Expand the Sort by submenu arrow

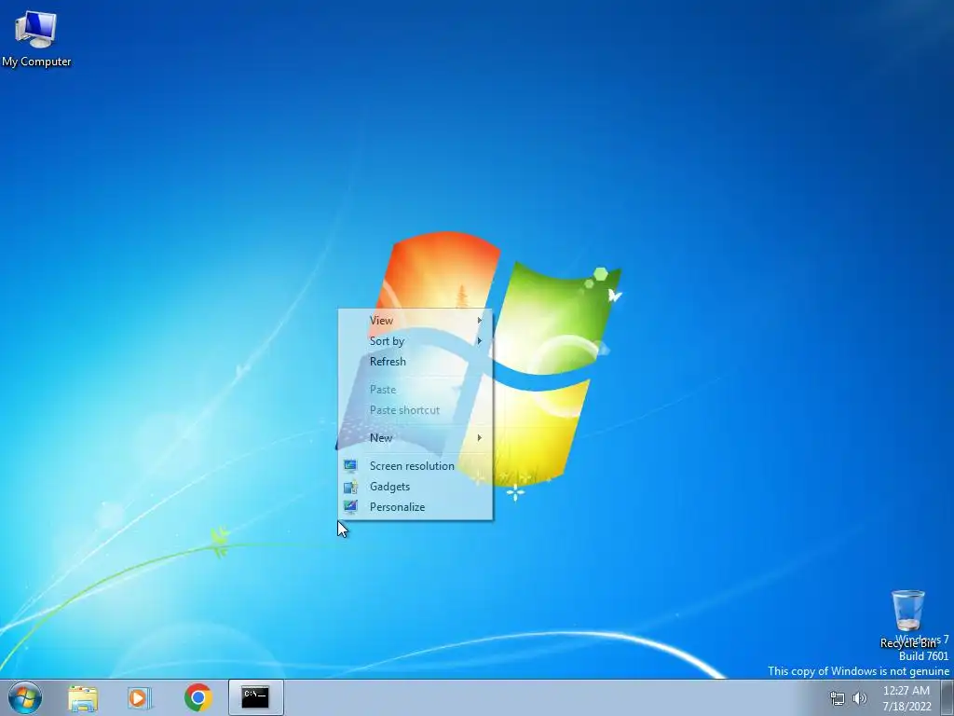(480, 341)
